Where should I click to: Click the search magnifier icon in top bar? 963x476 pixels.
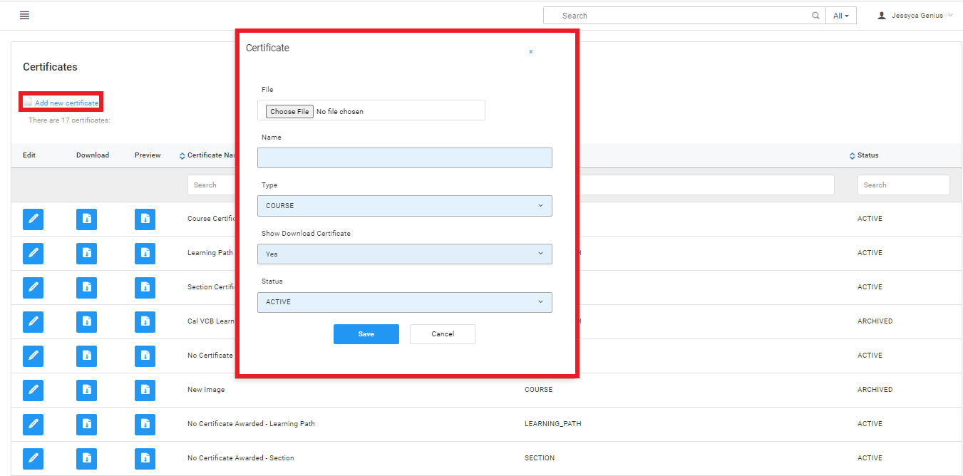point(815,16)
